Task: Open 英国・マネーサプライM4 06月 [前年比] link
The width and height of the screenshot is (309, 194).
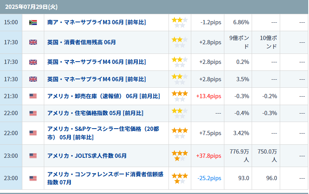Action: [97, 79]
